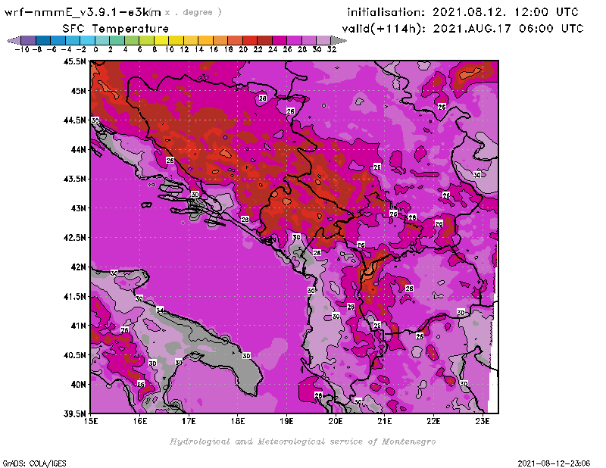Click the '19E' longitude label

287,421
